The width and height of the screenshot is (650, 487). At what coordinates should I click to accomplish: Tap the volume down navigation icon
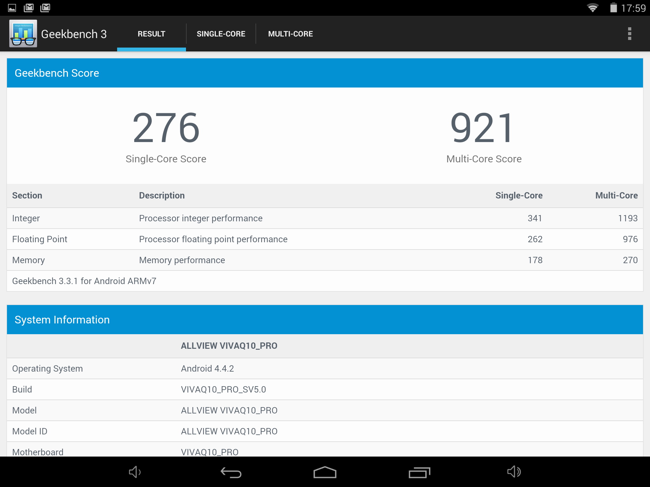pyautogui.click(x=135, y=472)
